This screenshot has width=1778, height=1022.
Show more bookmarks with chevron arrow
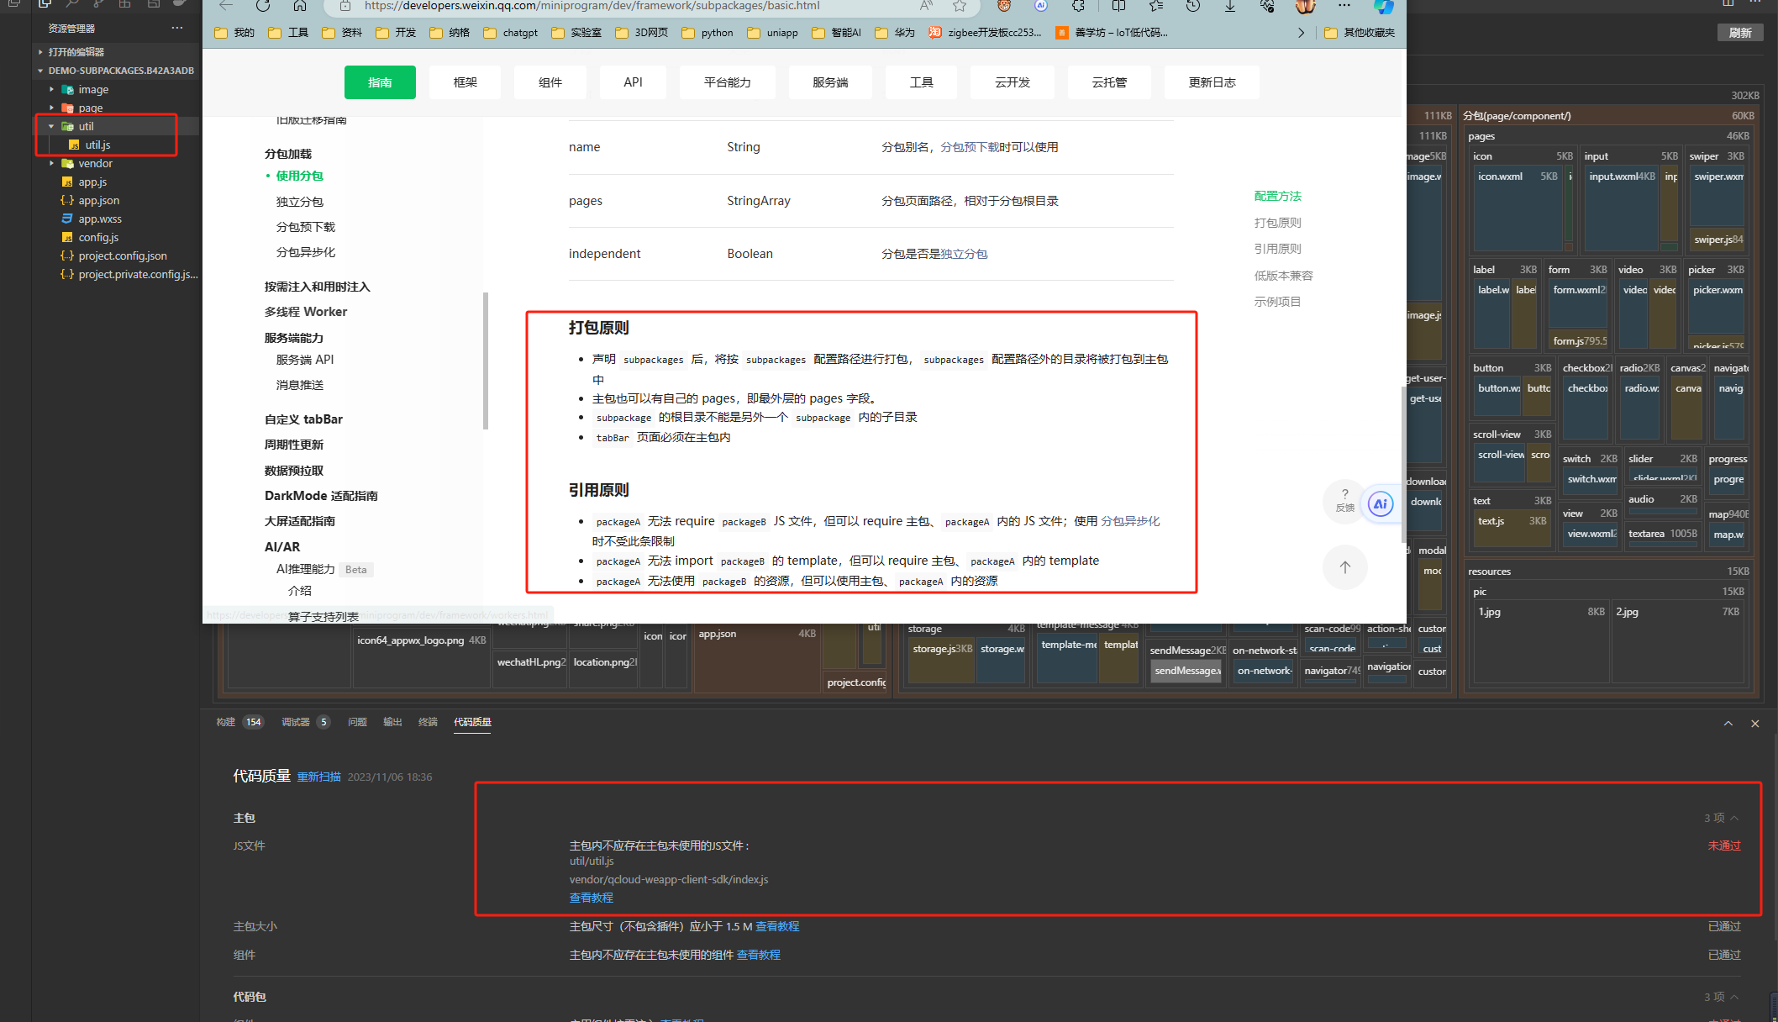(x=1301, y=33)
